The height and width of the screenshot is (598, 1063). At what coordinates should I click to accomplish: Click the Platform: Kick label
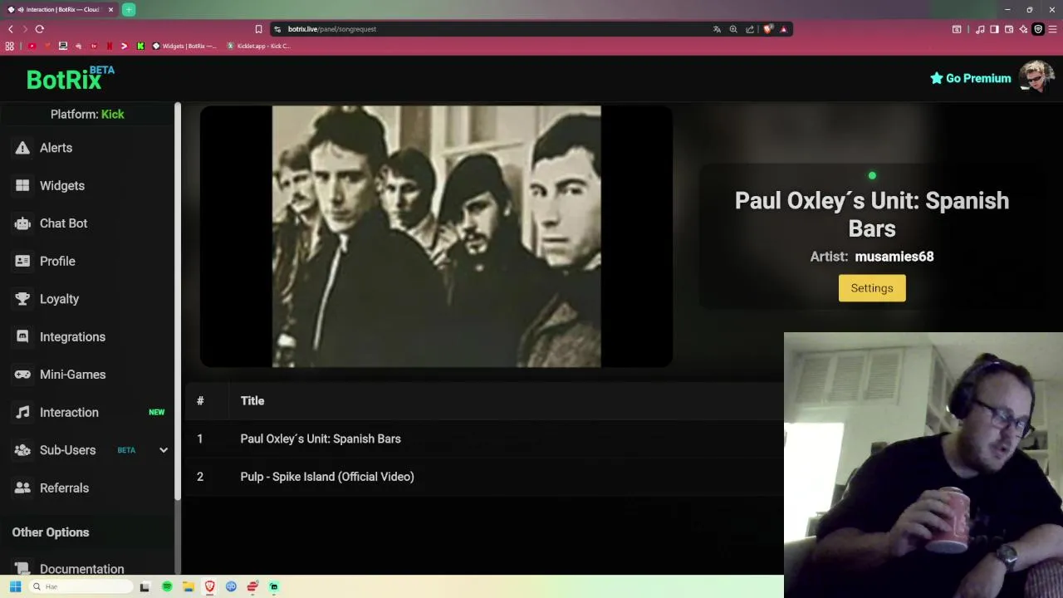(x=87, y=115)
